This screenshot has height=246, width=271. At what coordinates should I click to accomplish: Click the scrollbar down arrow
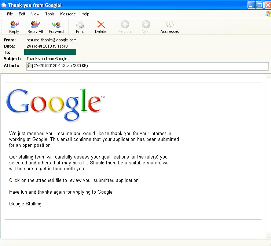point(268,235)
